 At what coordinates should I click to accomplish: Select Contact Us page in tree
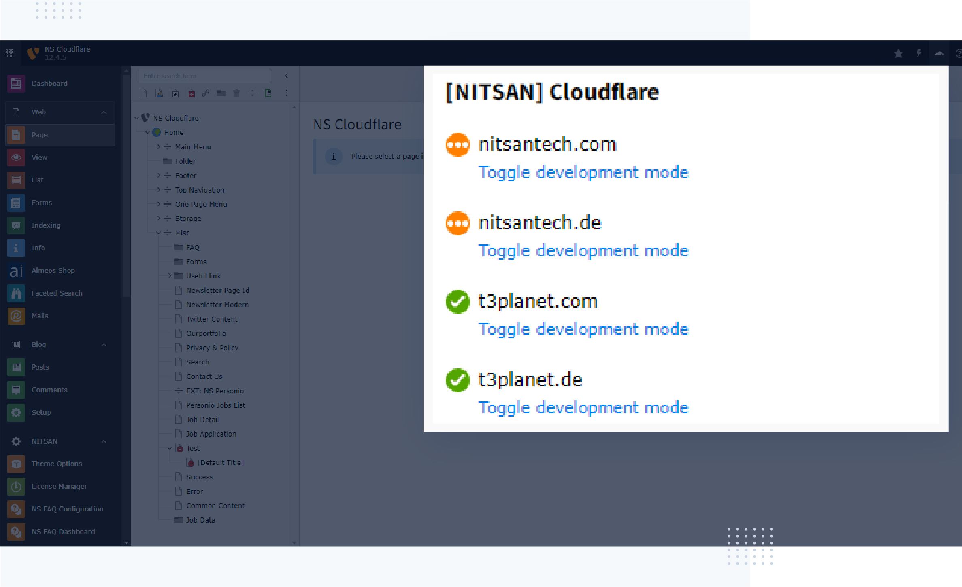204,377
